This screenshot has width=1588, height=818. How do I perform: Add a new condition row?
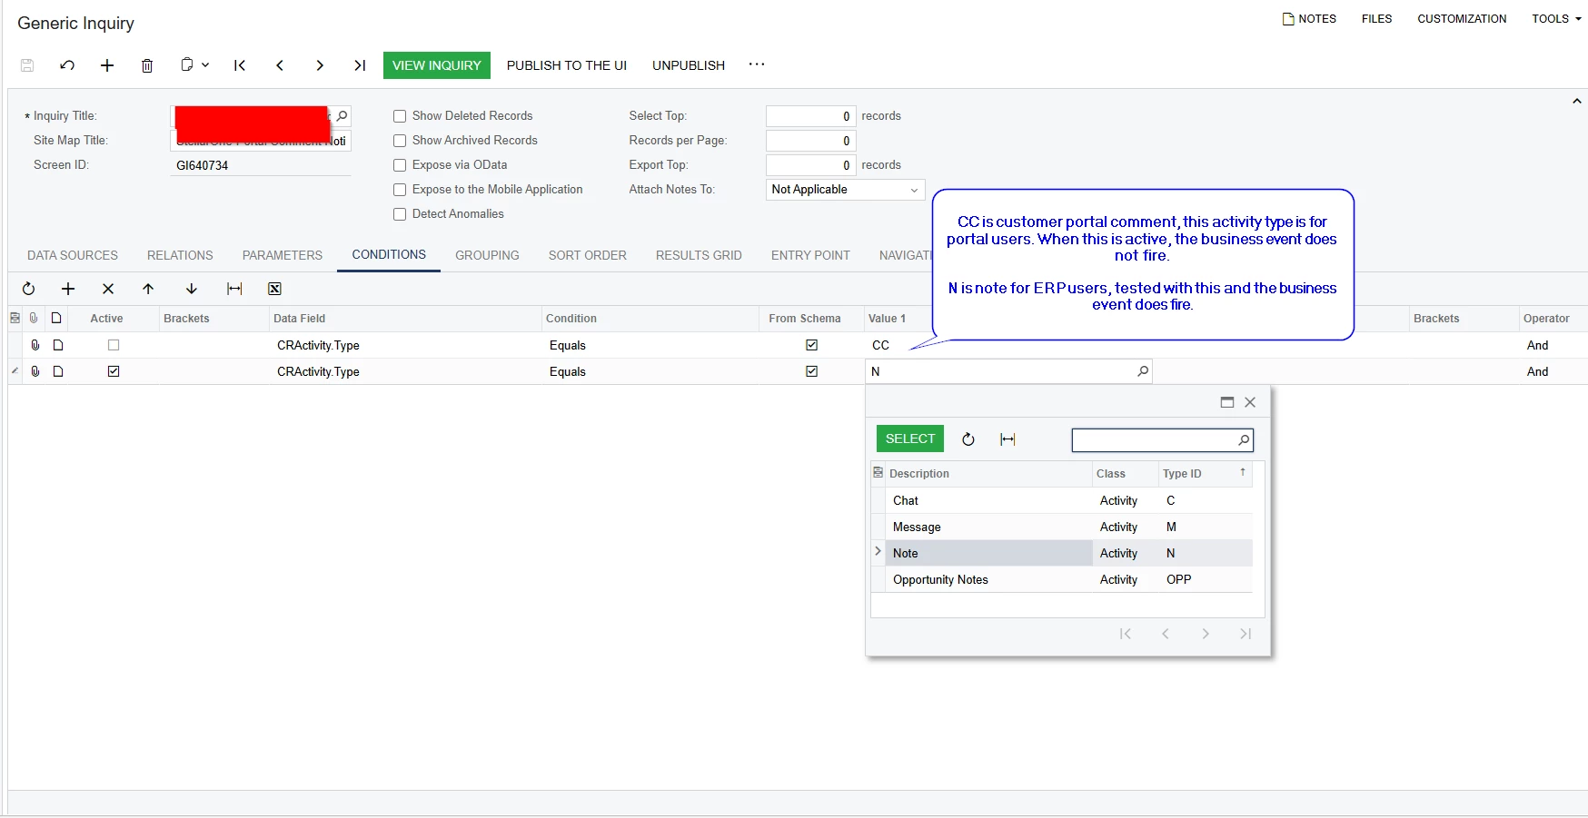(x=68, y=289)
